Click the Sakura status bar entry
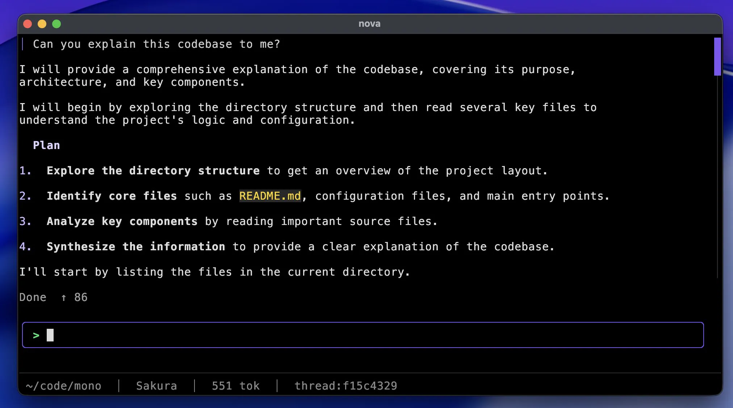 tap(156, 386)
